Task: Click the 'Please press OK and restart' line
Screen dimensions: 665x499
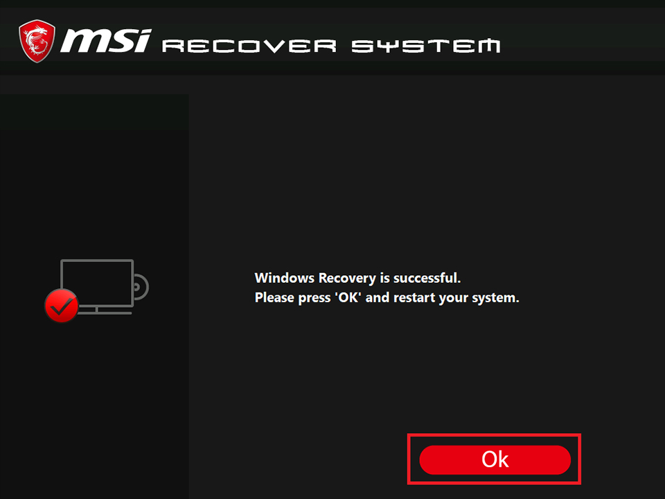Action: click(x=387, y=297)
